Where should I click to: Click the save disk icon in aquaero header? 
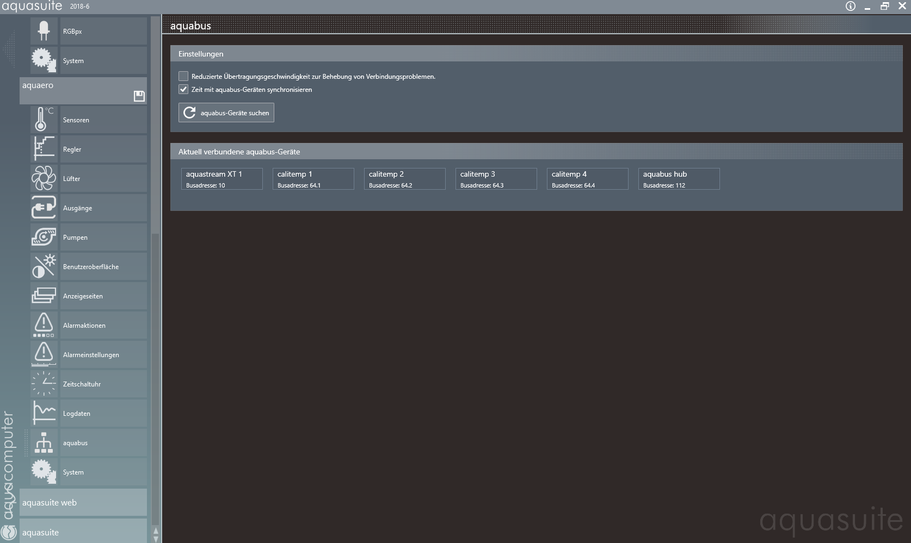pos(139,96)
